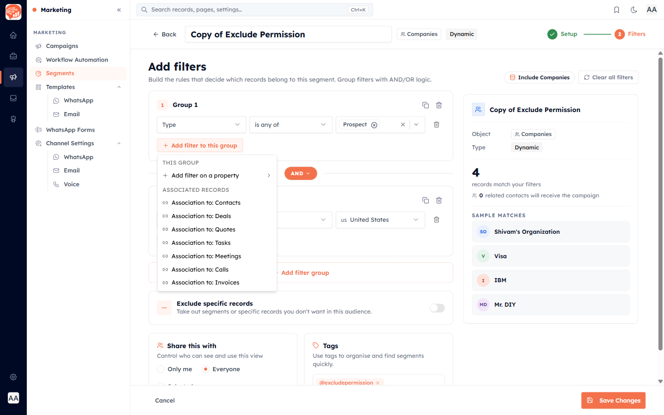Toggle Exclude specific records switch
Viewport: 664px width, 415px height.
(x=437, y=308)
